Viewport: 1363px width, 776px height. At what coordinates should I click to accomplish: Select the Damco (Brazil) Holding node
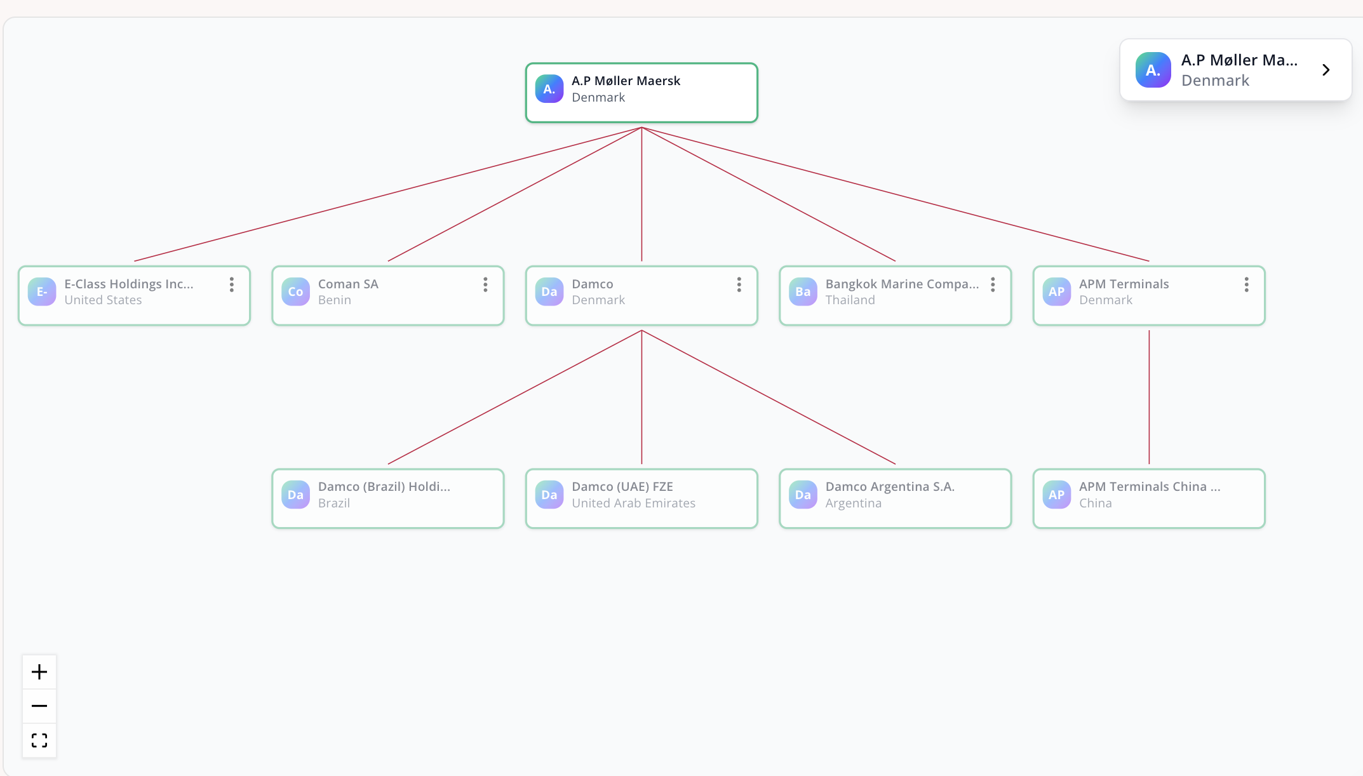point(387,498)
